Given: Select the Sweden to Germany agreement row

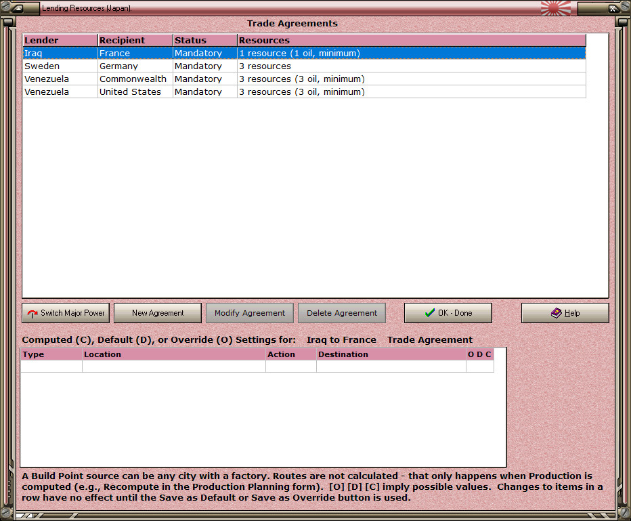Looking at the screenshot, I should pyautogui.click(x=304, y=66).
